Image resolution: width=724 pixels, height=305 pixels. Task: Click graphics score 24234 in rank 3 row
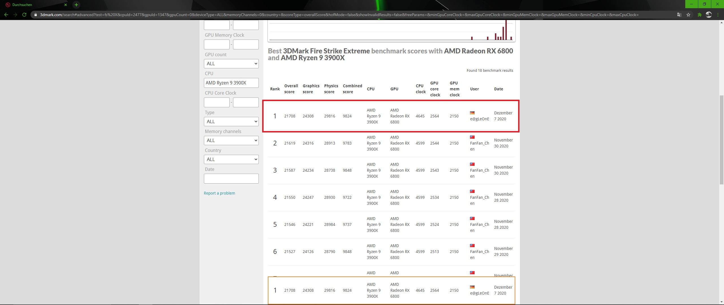(308, 170)
